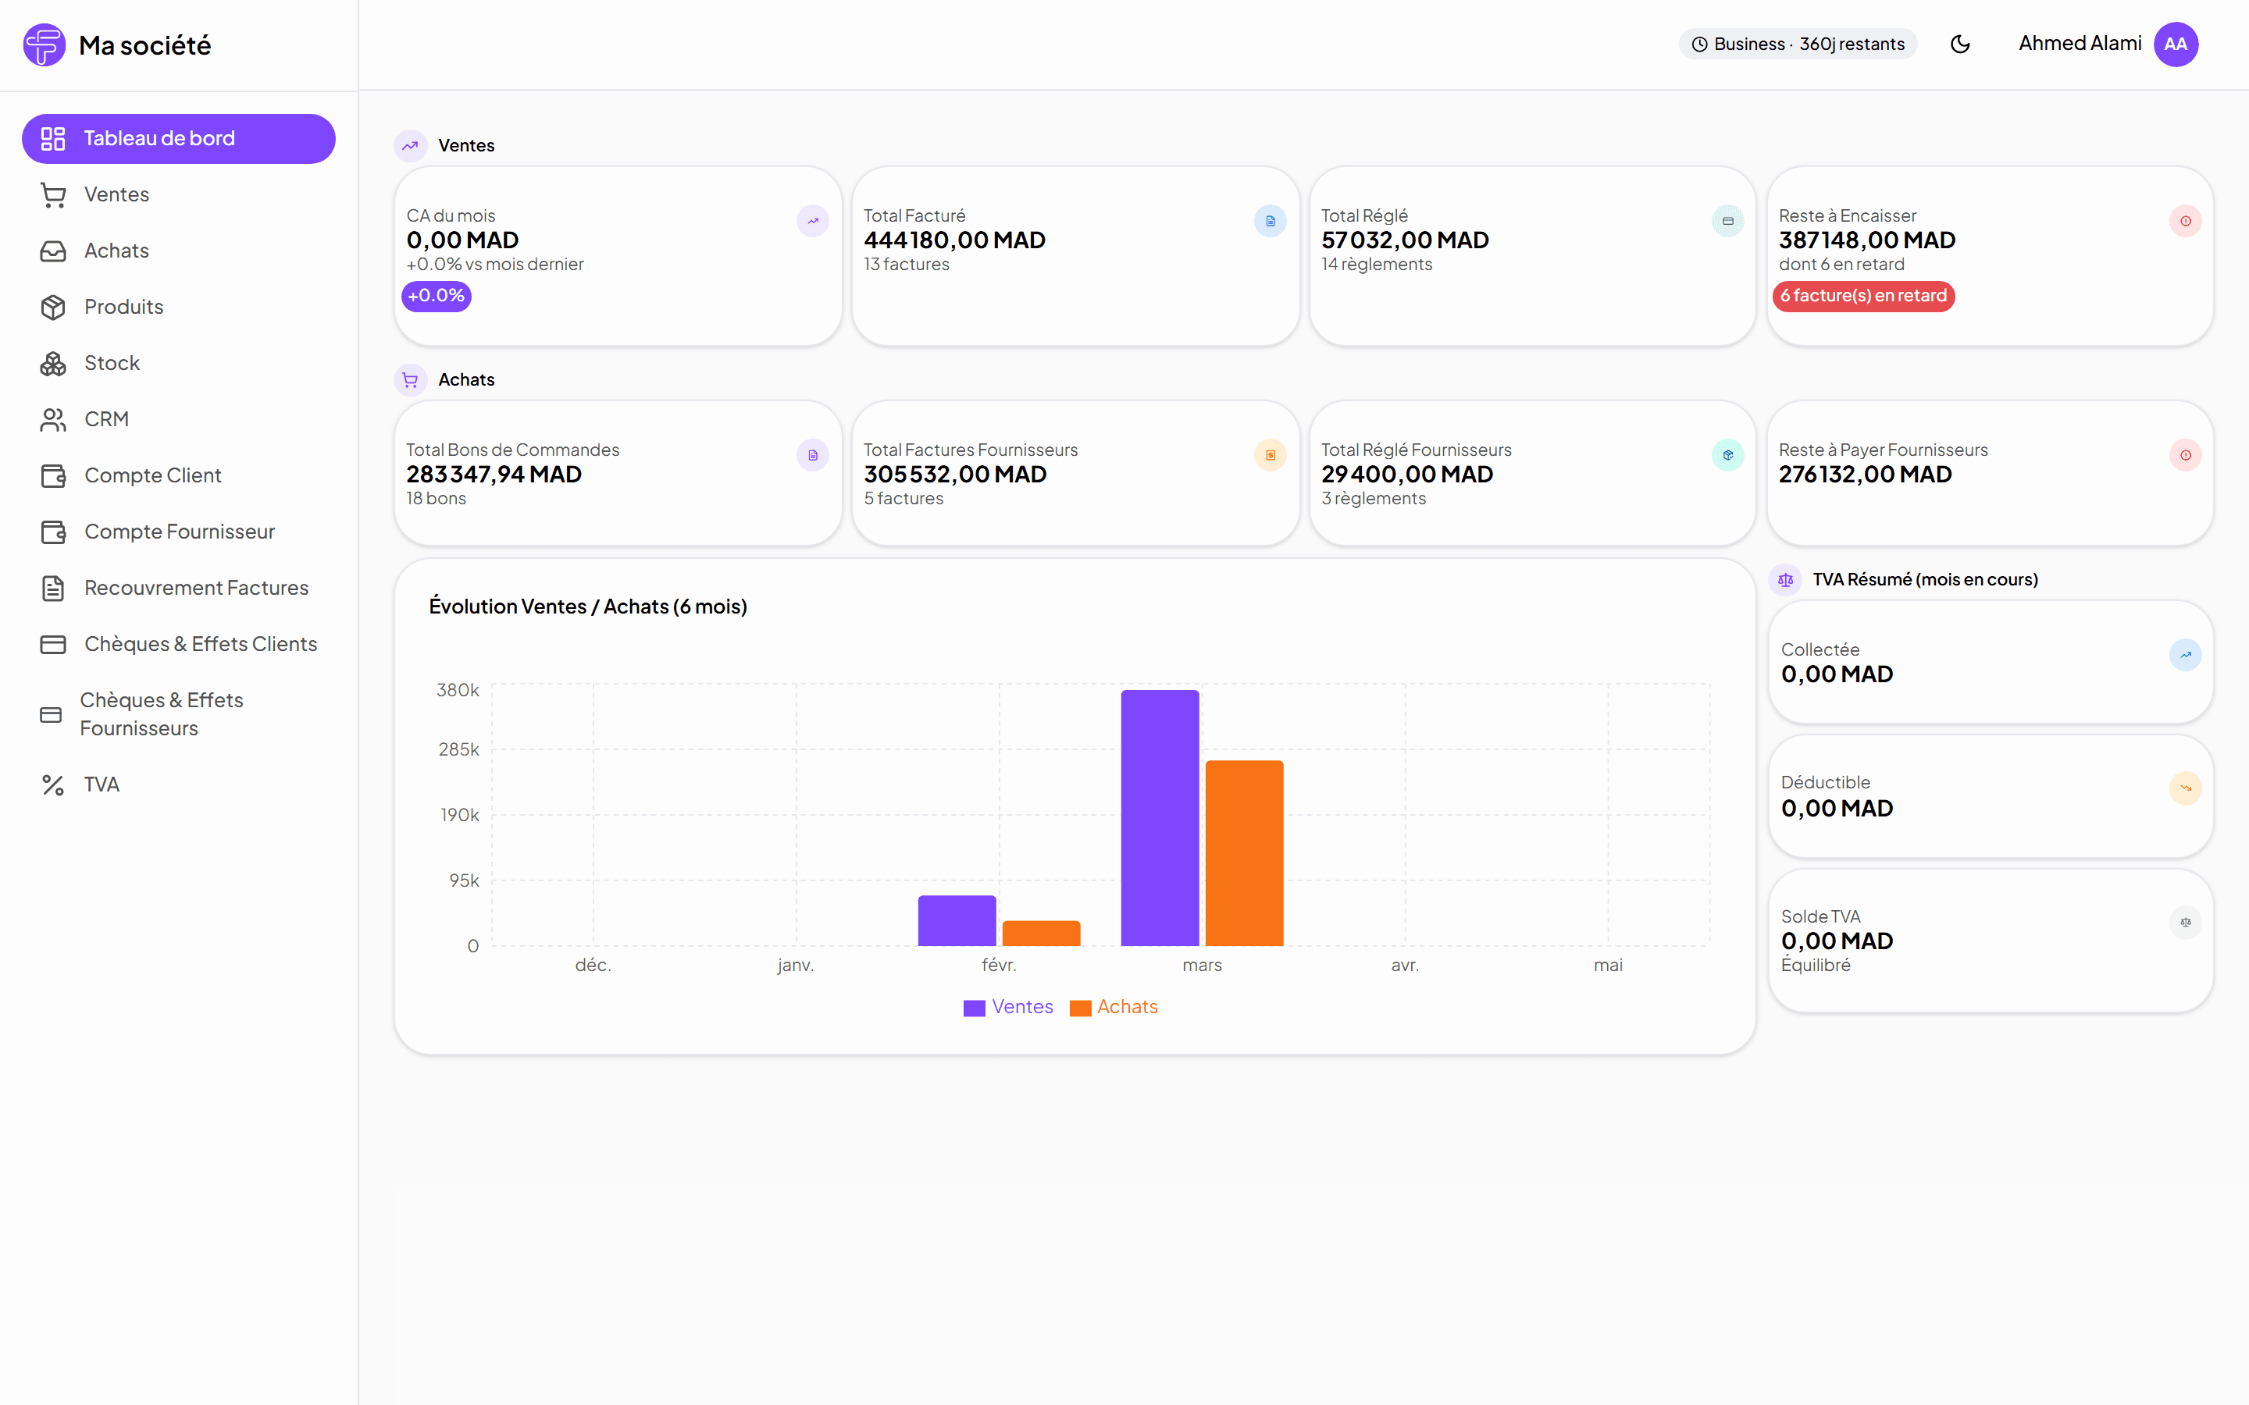Click the Ahmed Alami user name
Screen dimensions: 2249x1405
(x=2080, y=44)
